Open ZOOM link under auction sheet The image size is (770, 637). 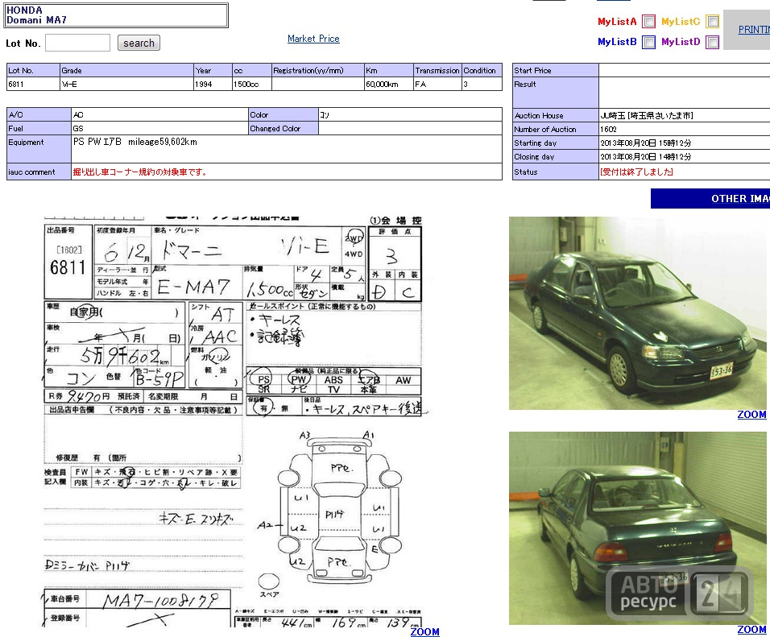pos(424,631)
